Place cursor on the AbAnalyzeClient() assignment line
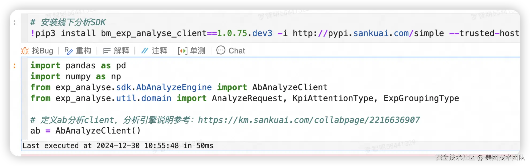Image resolution: width=530 pixels, height=166 pixels. [x=85, y=131]
